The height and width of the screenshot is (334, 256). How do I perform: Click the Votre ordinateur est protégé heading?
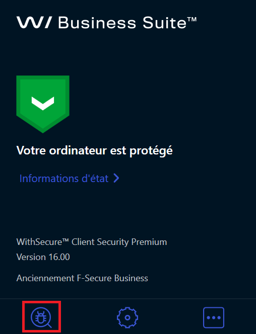[x=95, y=150]
